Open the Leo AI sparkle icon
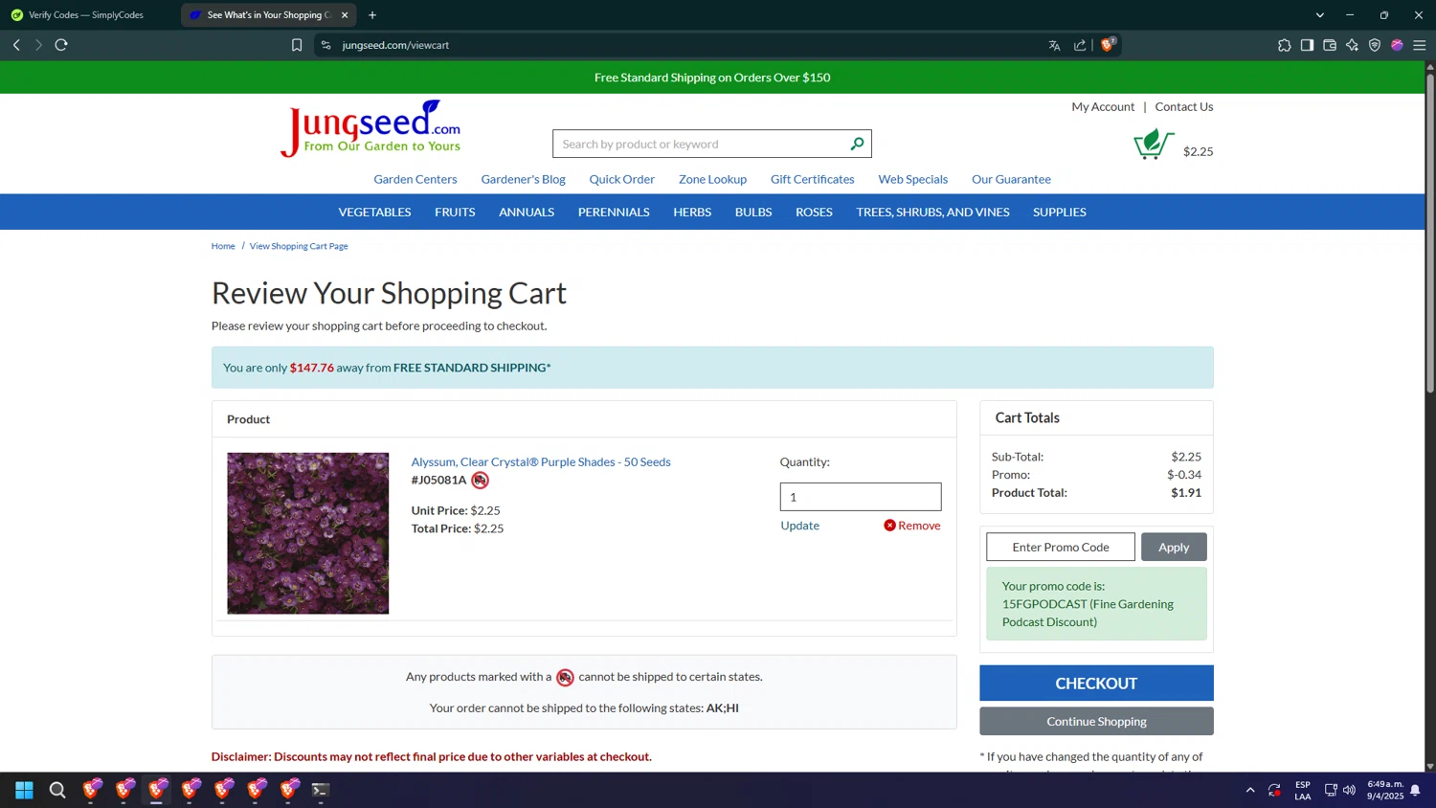The image size is (1436, 808). 1352,45
